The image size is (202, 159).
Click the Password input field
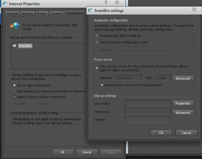click(x=148, y=111)
